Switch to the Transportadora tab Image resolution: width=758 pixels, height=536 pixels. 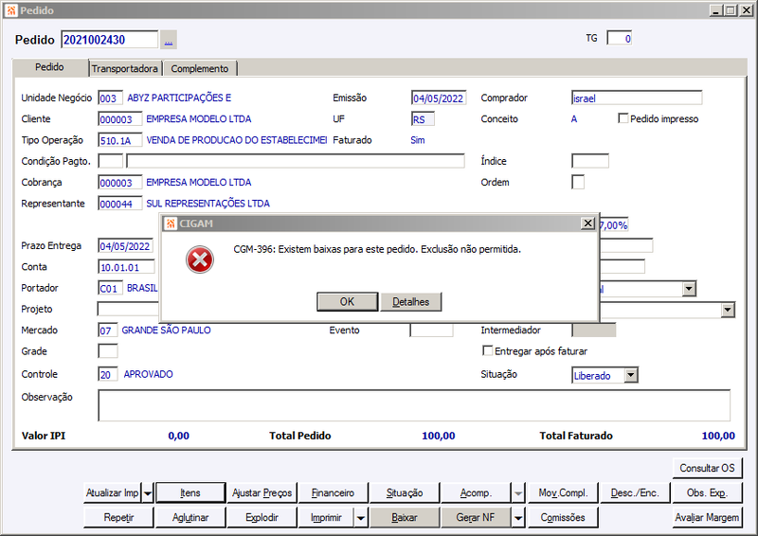point(125,68)
